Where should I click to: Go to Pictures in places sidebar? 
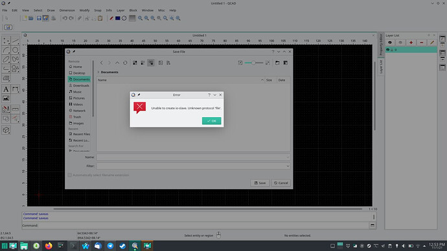[80, 98]
